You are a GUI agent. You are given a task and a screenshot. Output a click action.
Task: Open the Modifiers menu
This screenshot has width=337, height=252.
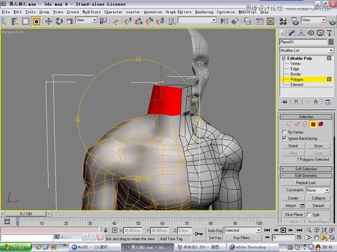pyautogui.click(x=92, y=12)
